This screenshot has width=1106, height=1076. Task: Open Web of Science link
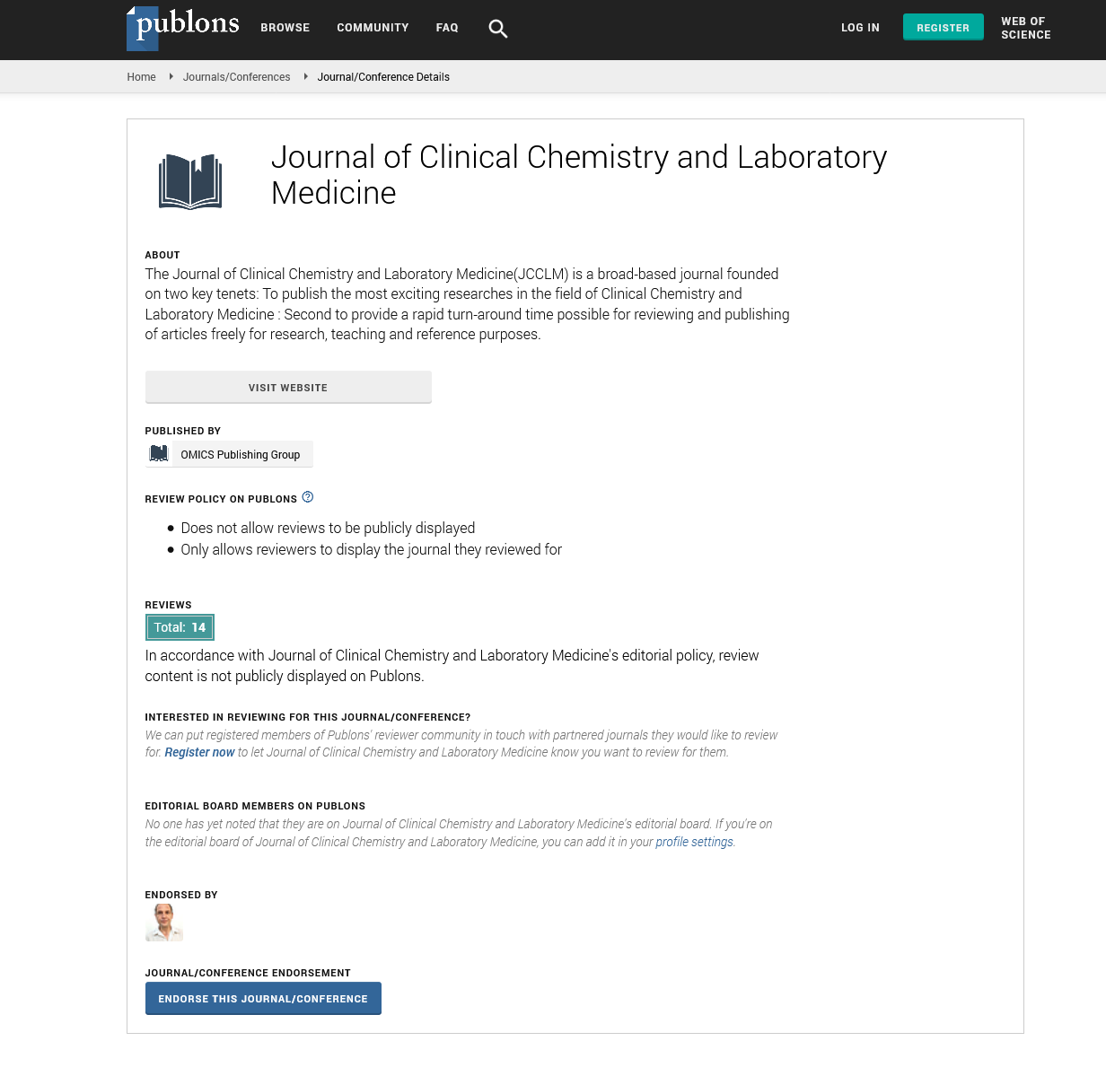click(x=1025, y=28)
